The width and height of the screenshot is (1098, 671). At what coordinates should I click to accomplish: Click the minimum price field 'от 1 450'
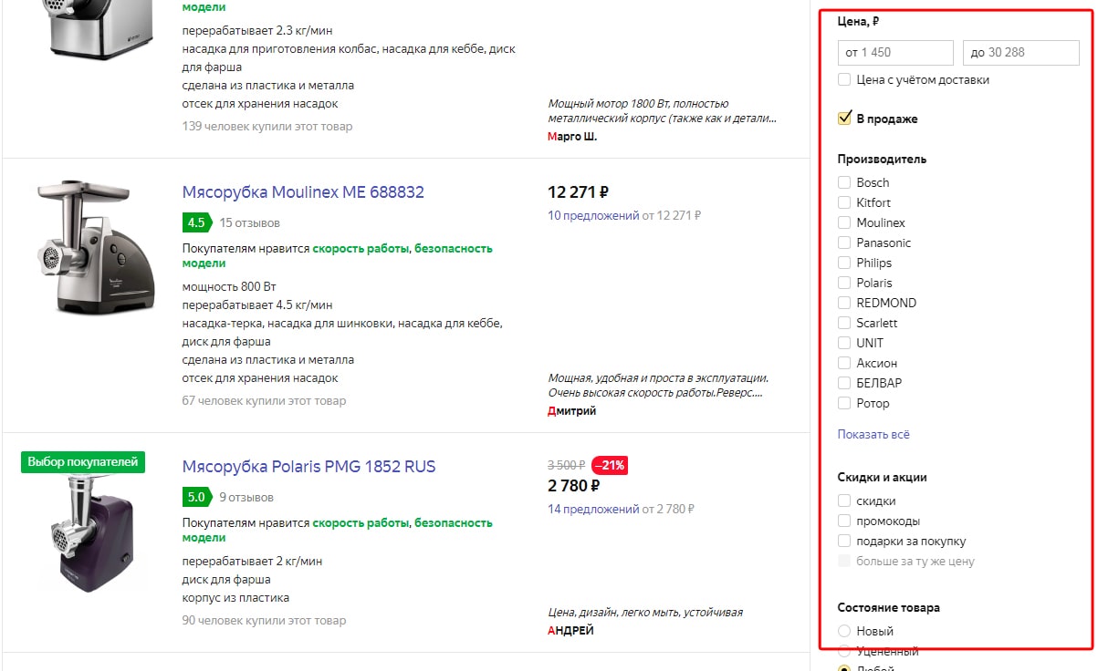[895, 53]
